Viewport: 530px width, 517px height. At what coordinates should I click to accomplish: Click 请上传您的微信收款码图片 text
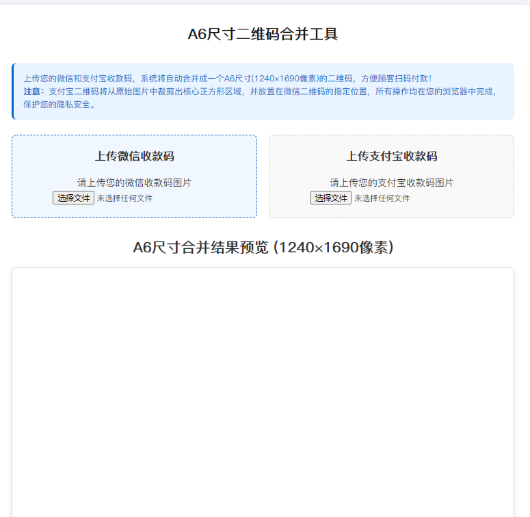point(135,183)
